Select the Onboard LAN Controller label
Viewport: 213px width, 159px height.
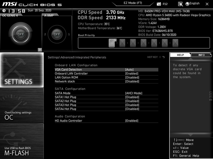tap(71, 74)
